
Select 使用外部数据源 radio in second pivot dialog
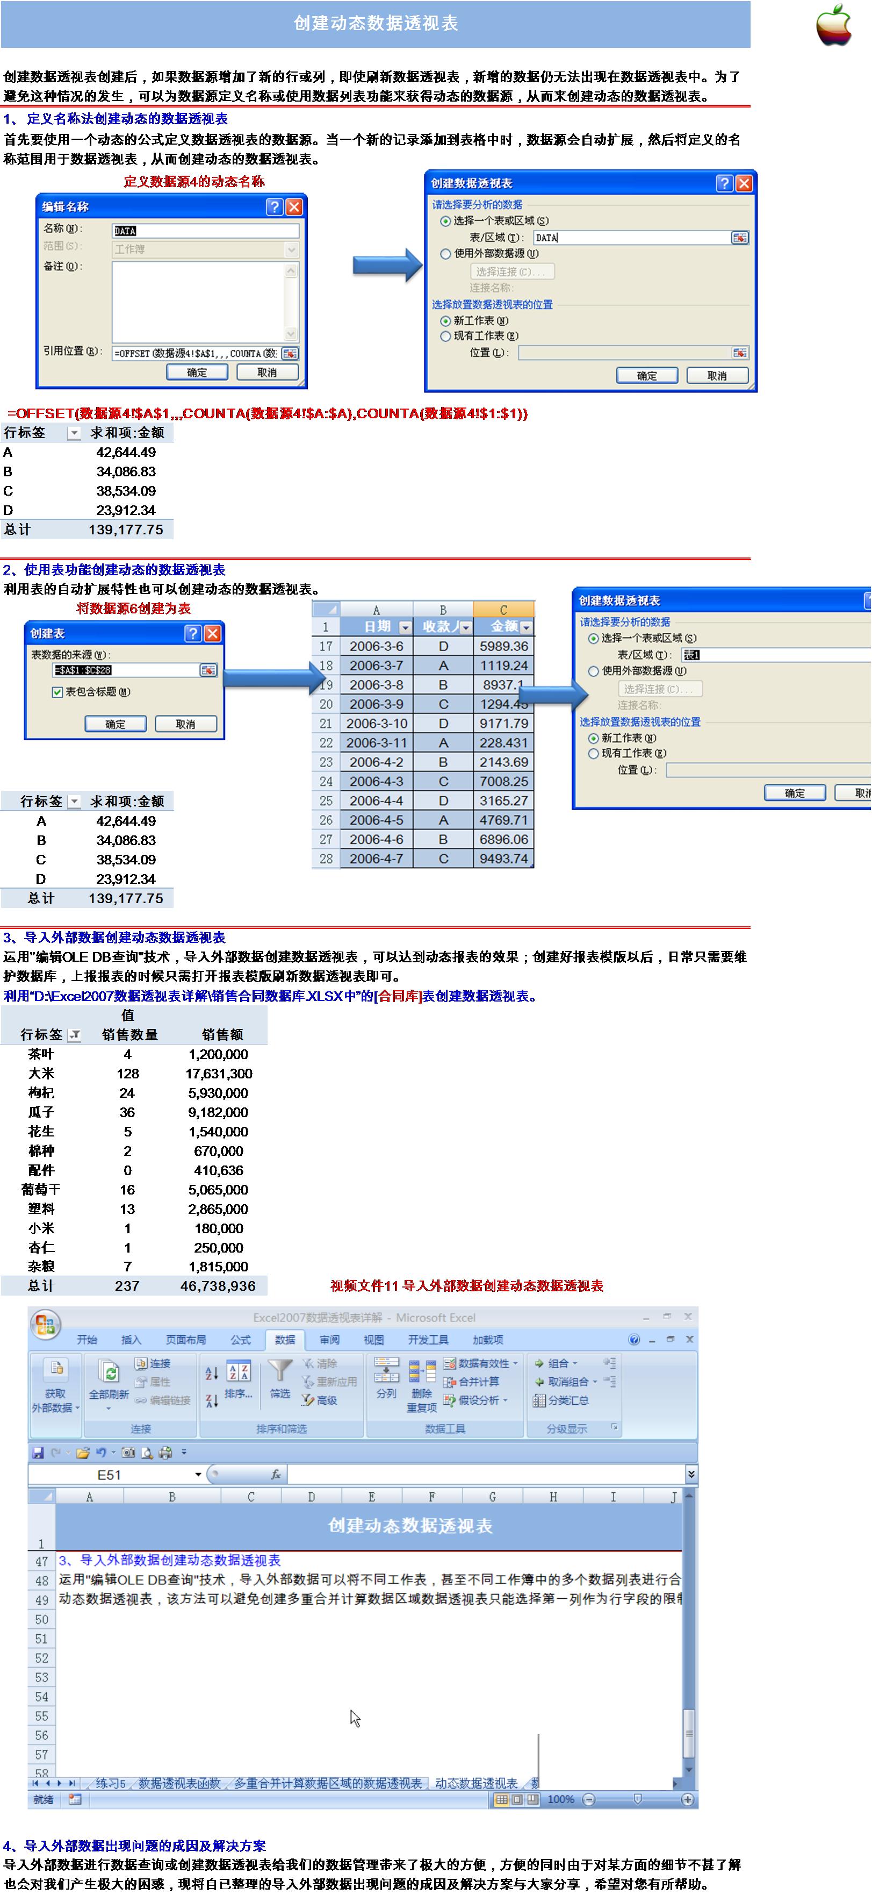coord(593,671)
